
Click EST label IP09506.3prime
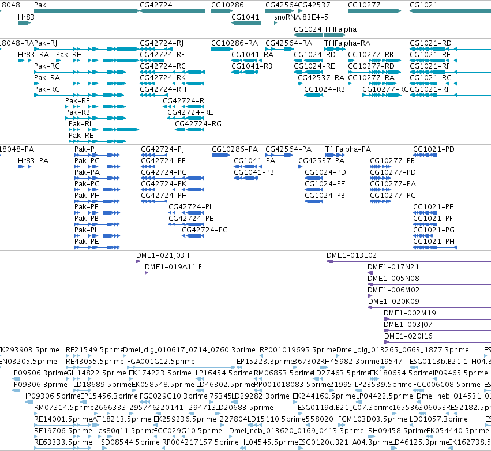39,373
